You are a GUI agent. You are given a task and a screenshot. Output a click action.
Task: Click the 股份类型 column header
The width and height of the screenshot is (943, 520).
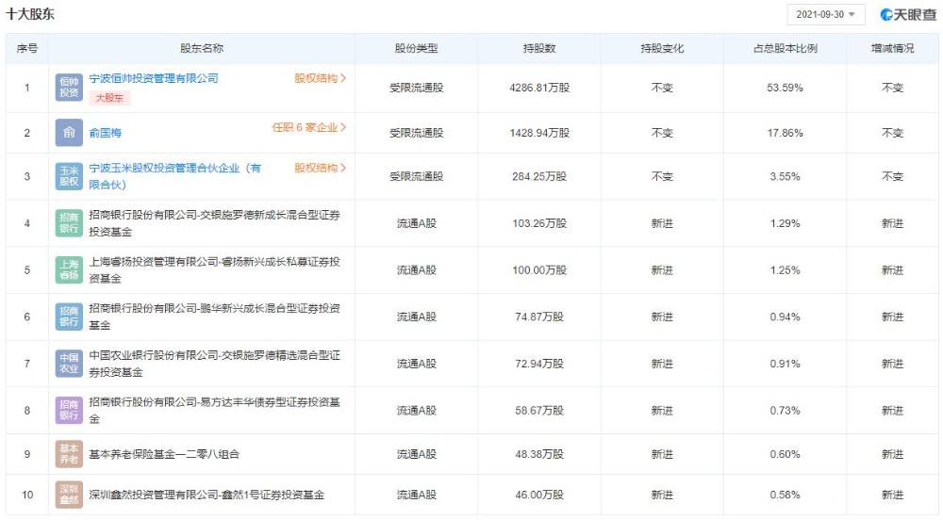pos(416,49)
